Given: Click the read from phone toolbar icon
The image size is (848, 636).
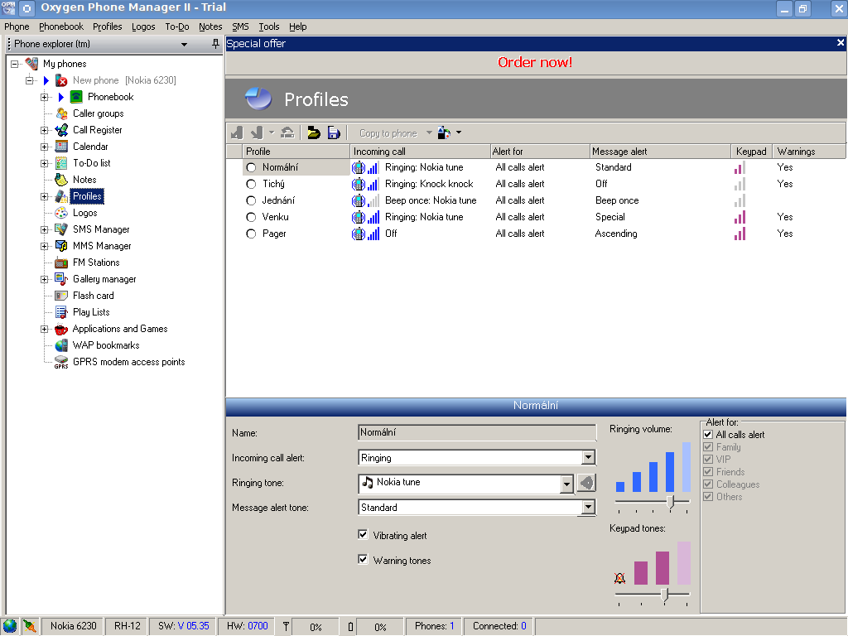Looking at the screenshot, I should (236, 132).
